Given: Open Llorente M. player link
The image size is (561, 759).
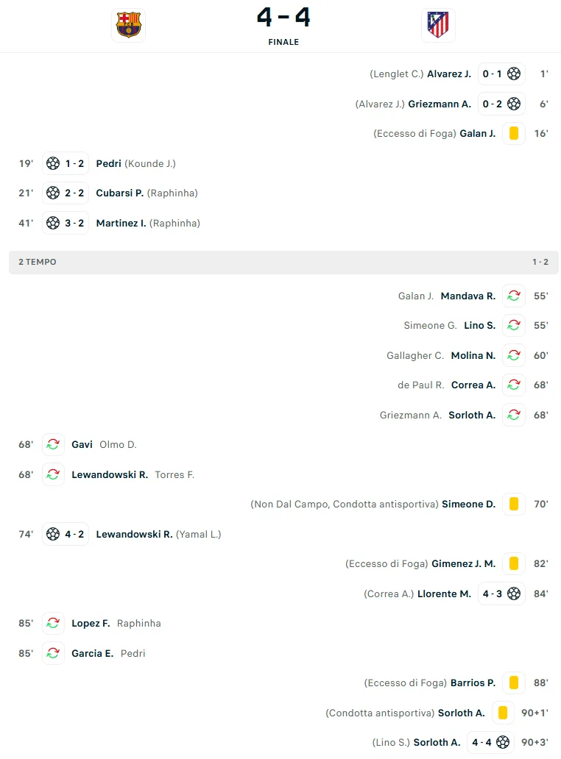Looking at the screenshot, I should [444, 594].
